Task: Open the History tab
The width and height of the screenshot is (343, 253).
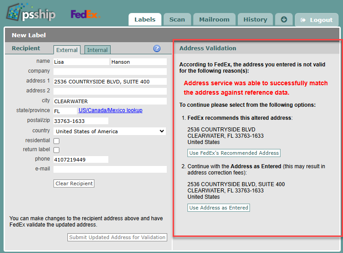Action: [x=255, y=19]
